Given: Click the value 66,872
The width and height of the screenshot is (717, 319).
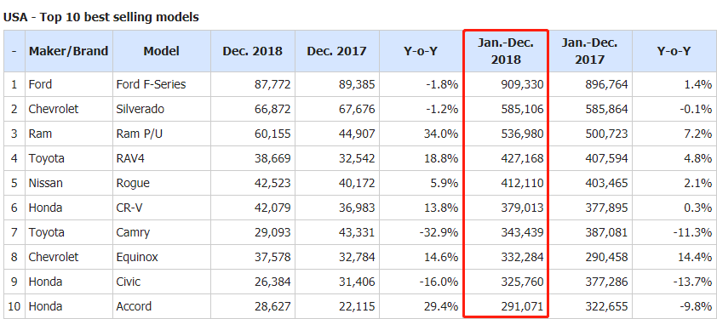Looking at the screenshot, I should point(272,109).
